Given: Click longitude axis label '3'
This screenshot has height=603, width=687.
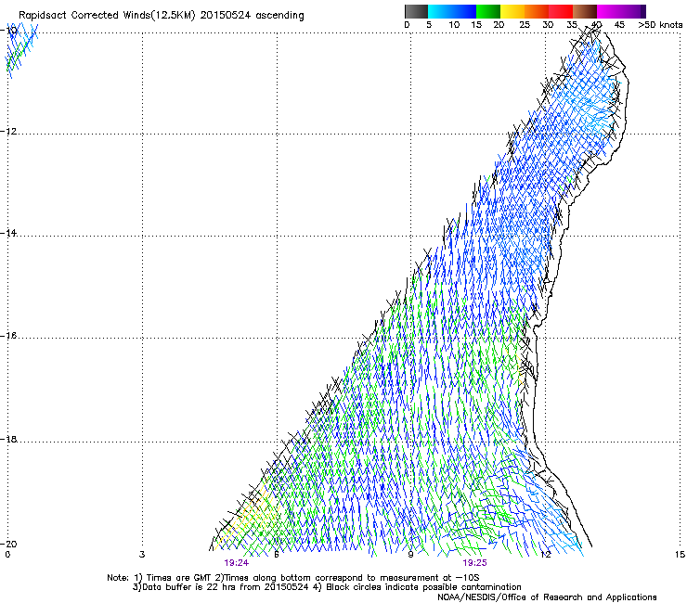Looking at the screenshot, I should coord(142,555).
